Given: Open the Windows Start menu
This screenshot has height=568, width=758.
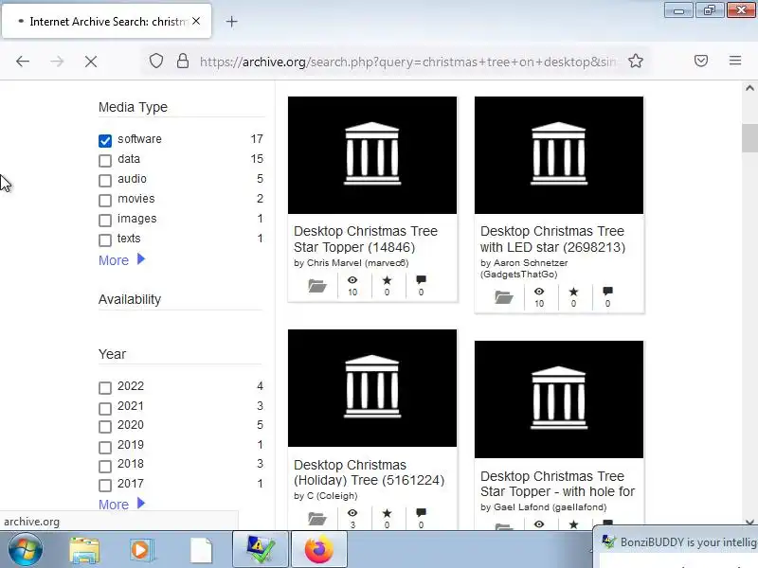Looking at the screenshot, I should coord(26,549).
